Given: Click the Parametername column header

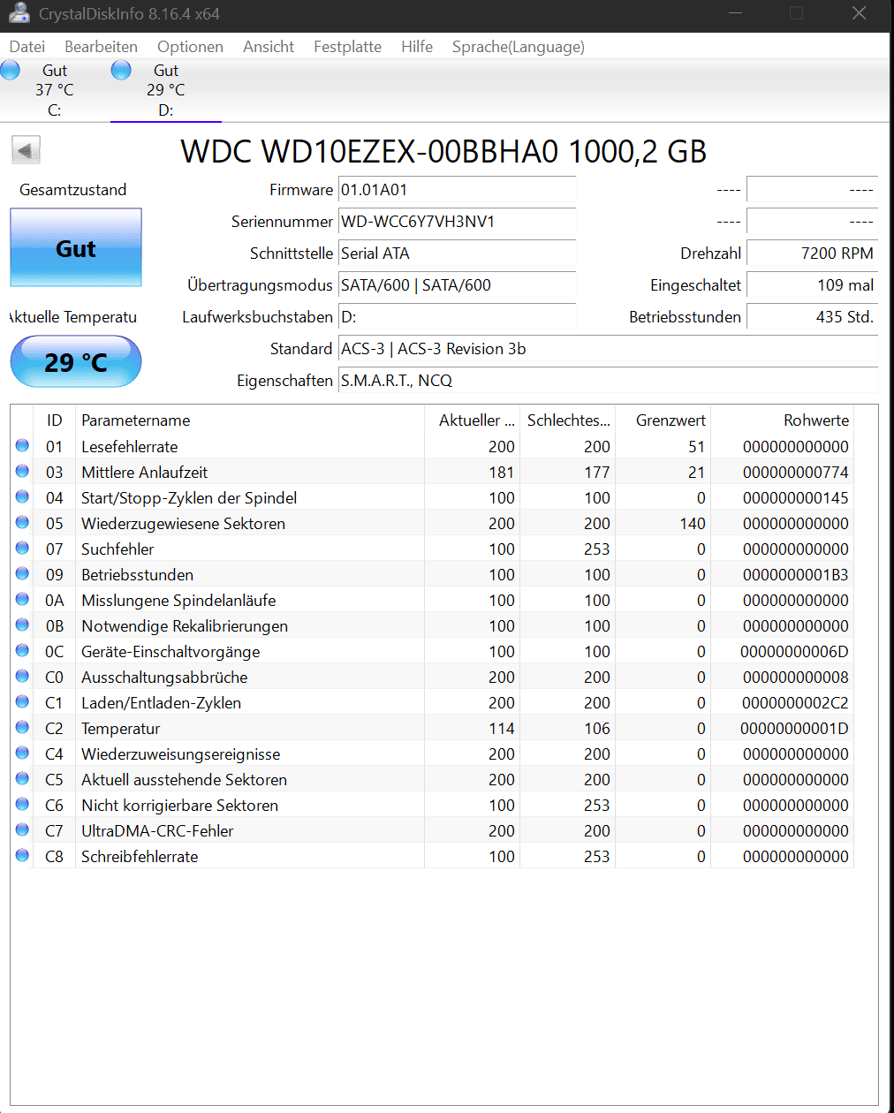Looking at the screenshot, I should tap(250, 420).
